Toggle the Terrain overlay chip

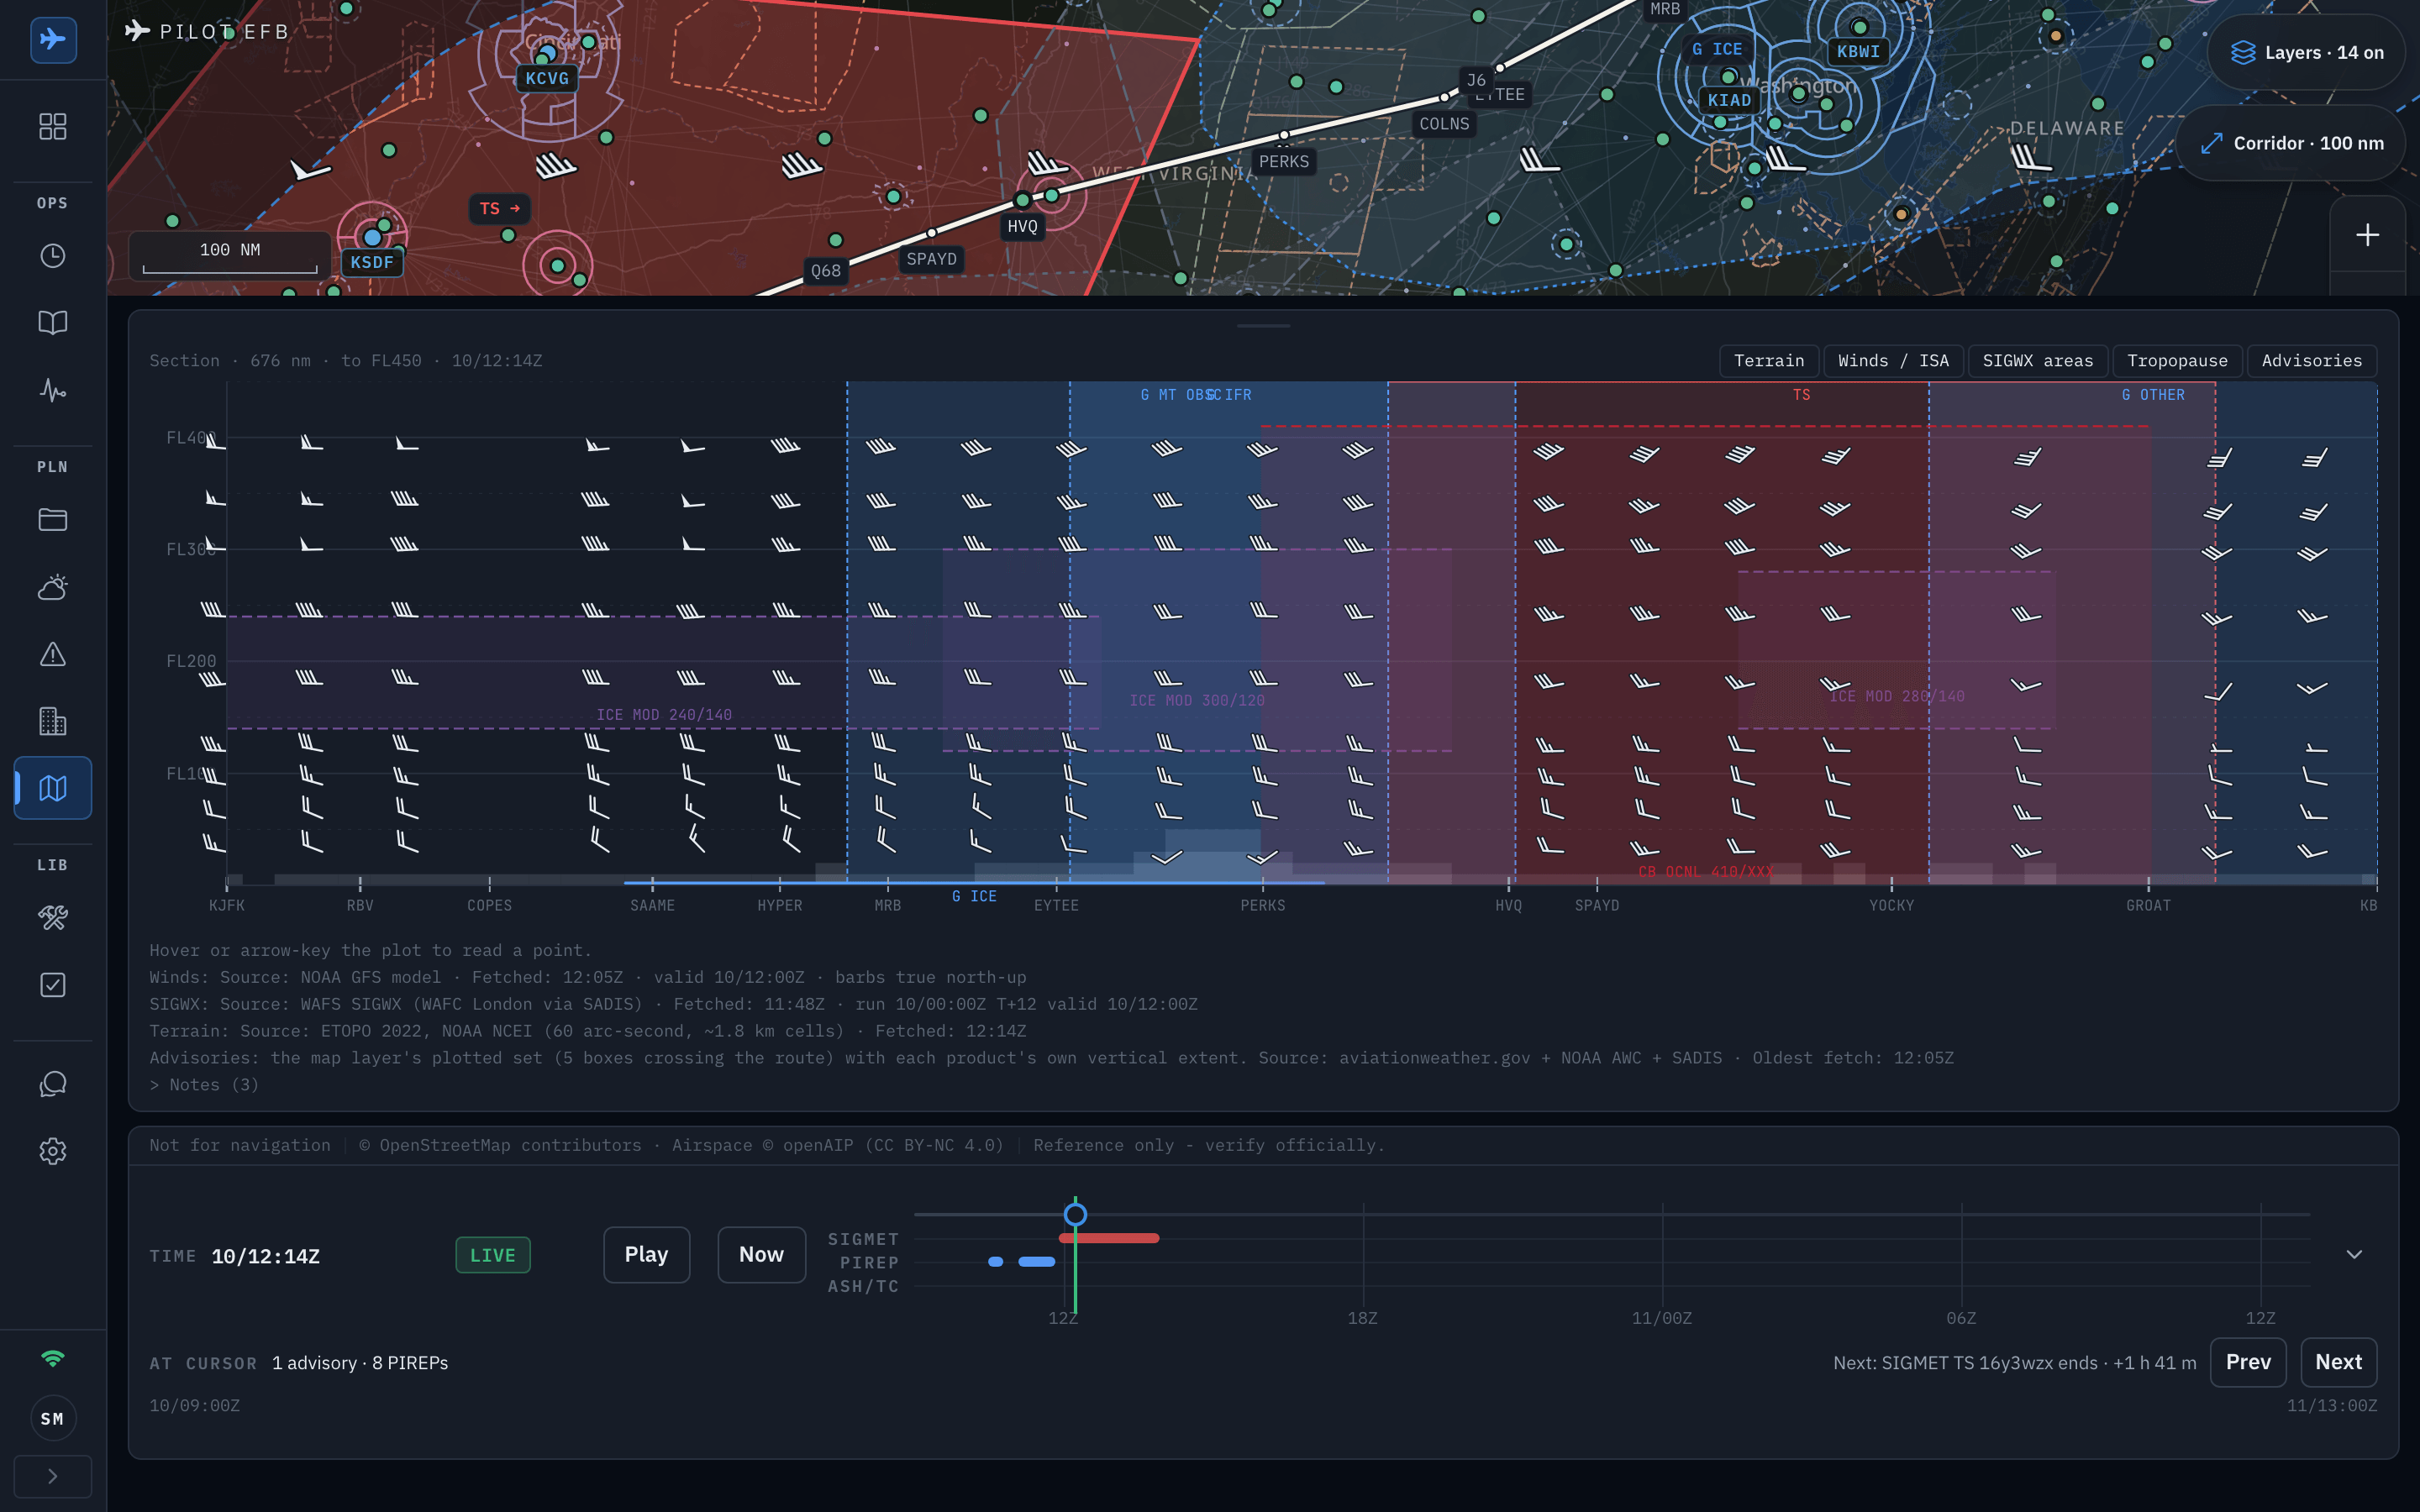[x=1769, y=361]
